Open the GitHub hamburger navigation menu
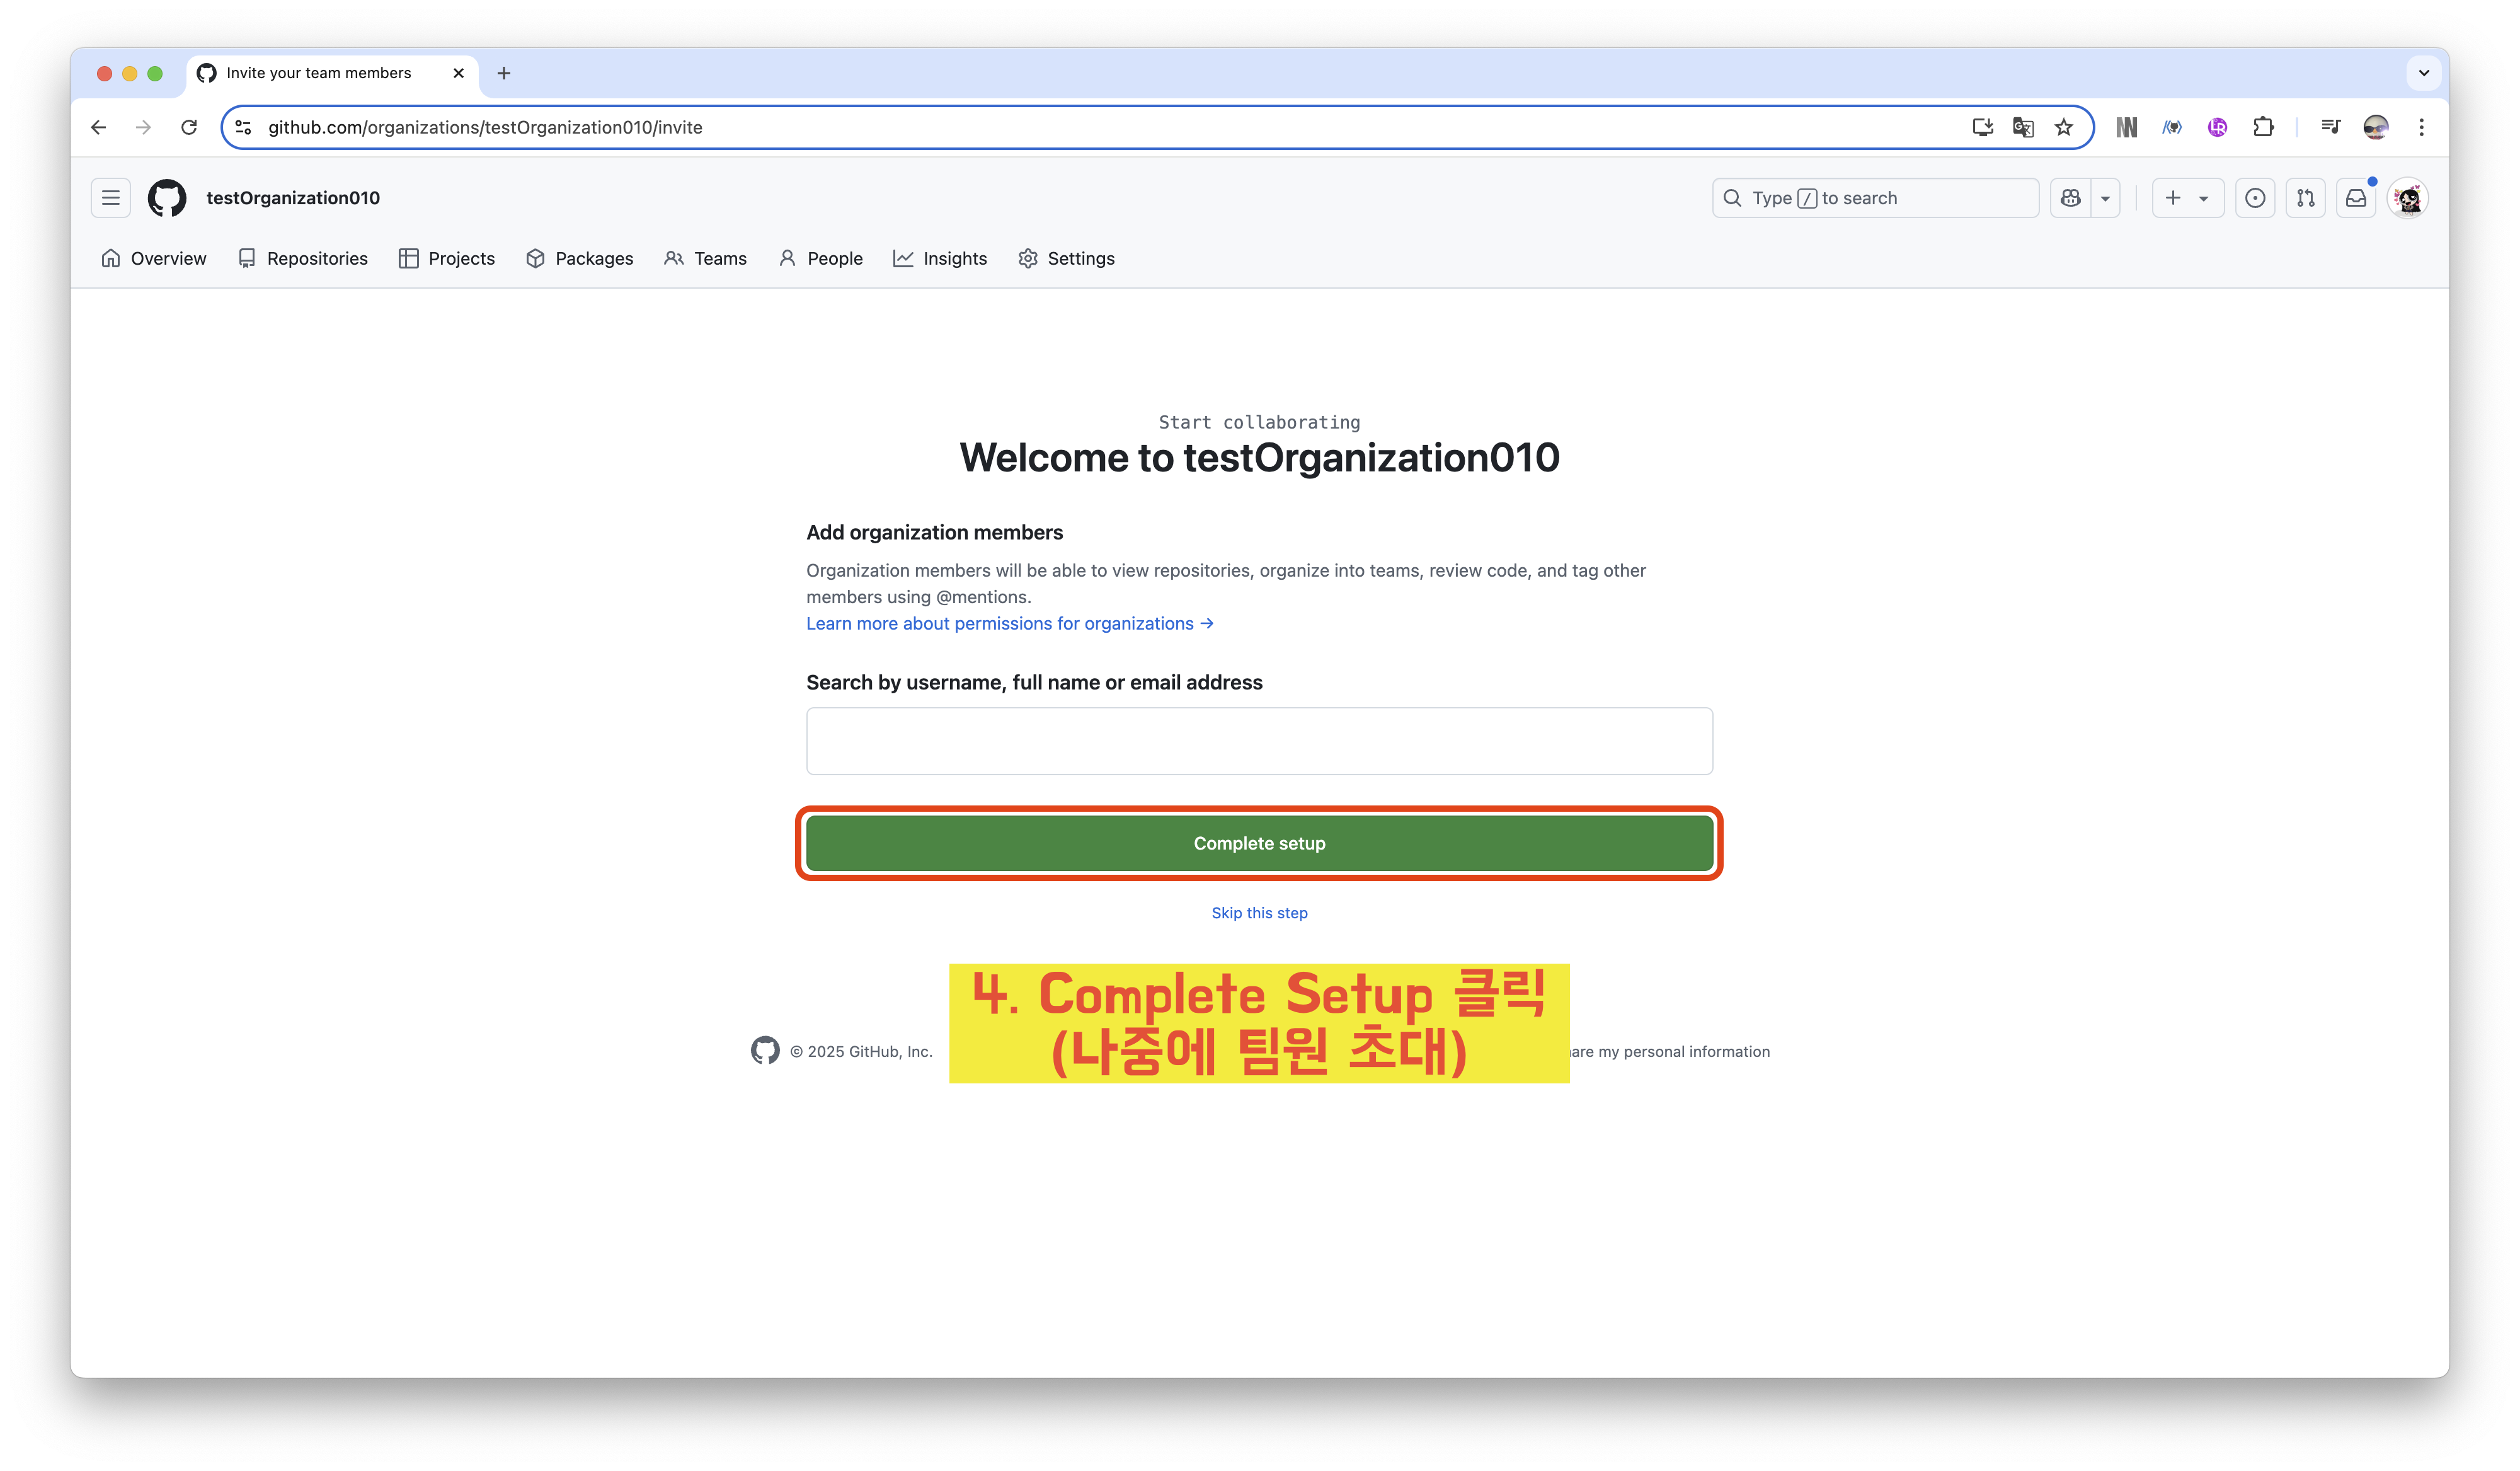This screenshot has width=2520, height=1471. click(x=110, y=198)
